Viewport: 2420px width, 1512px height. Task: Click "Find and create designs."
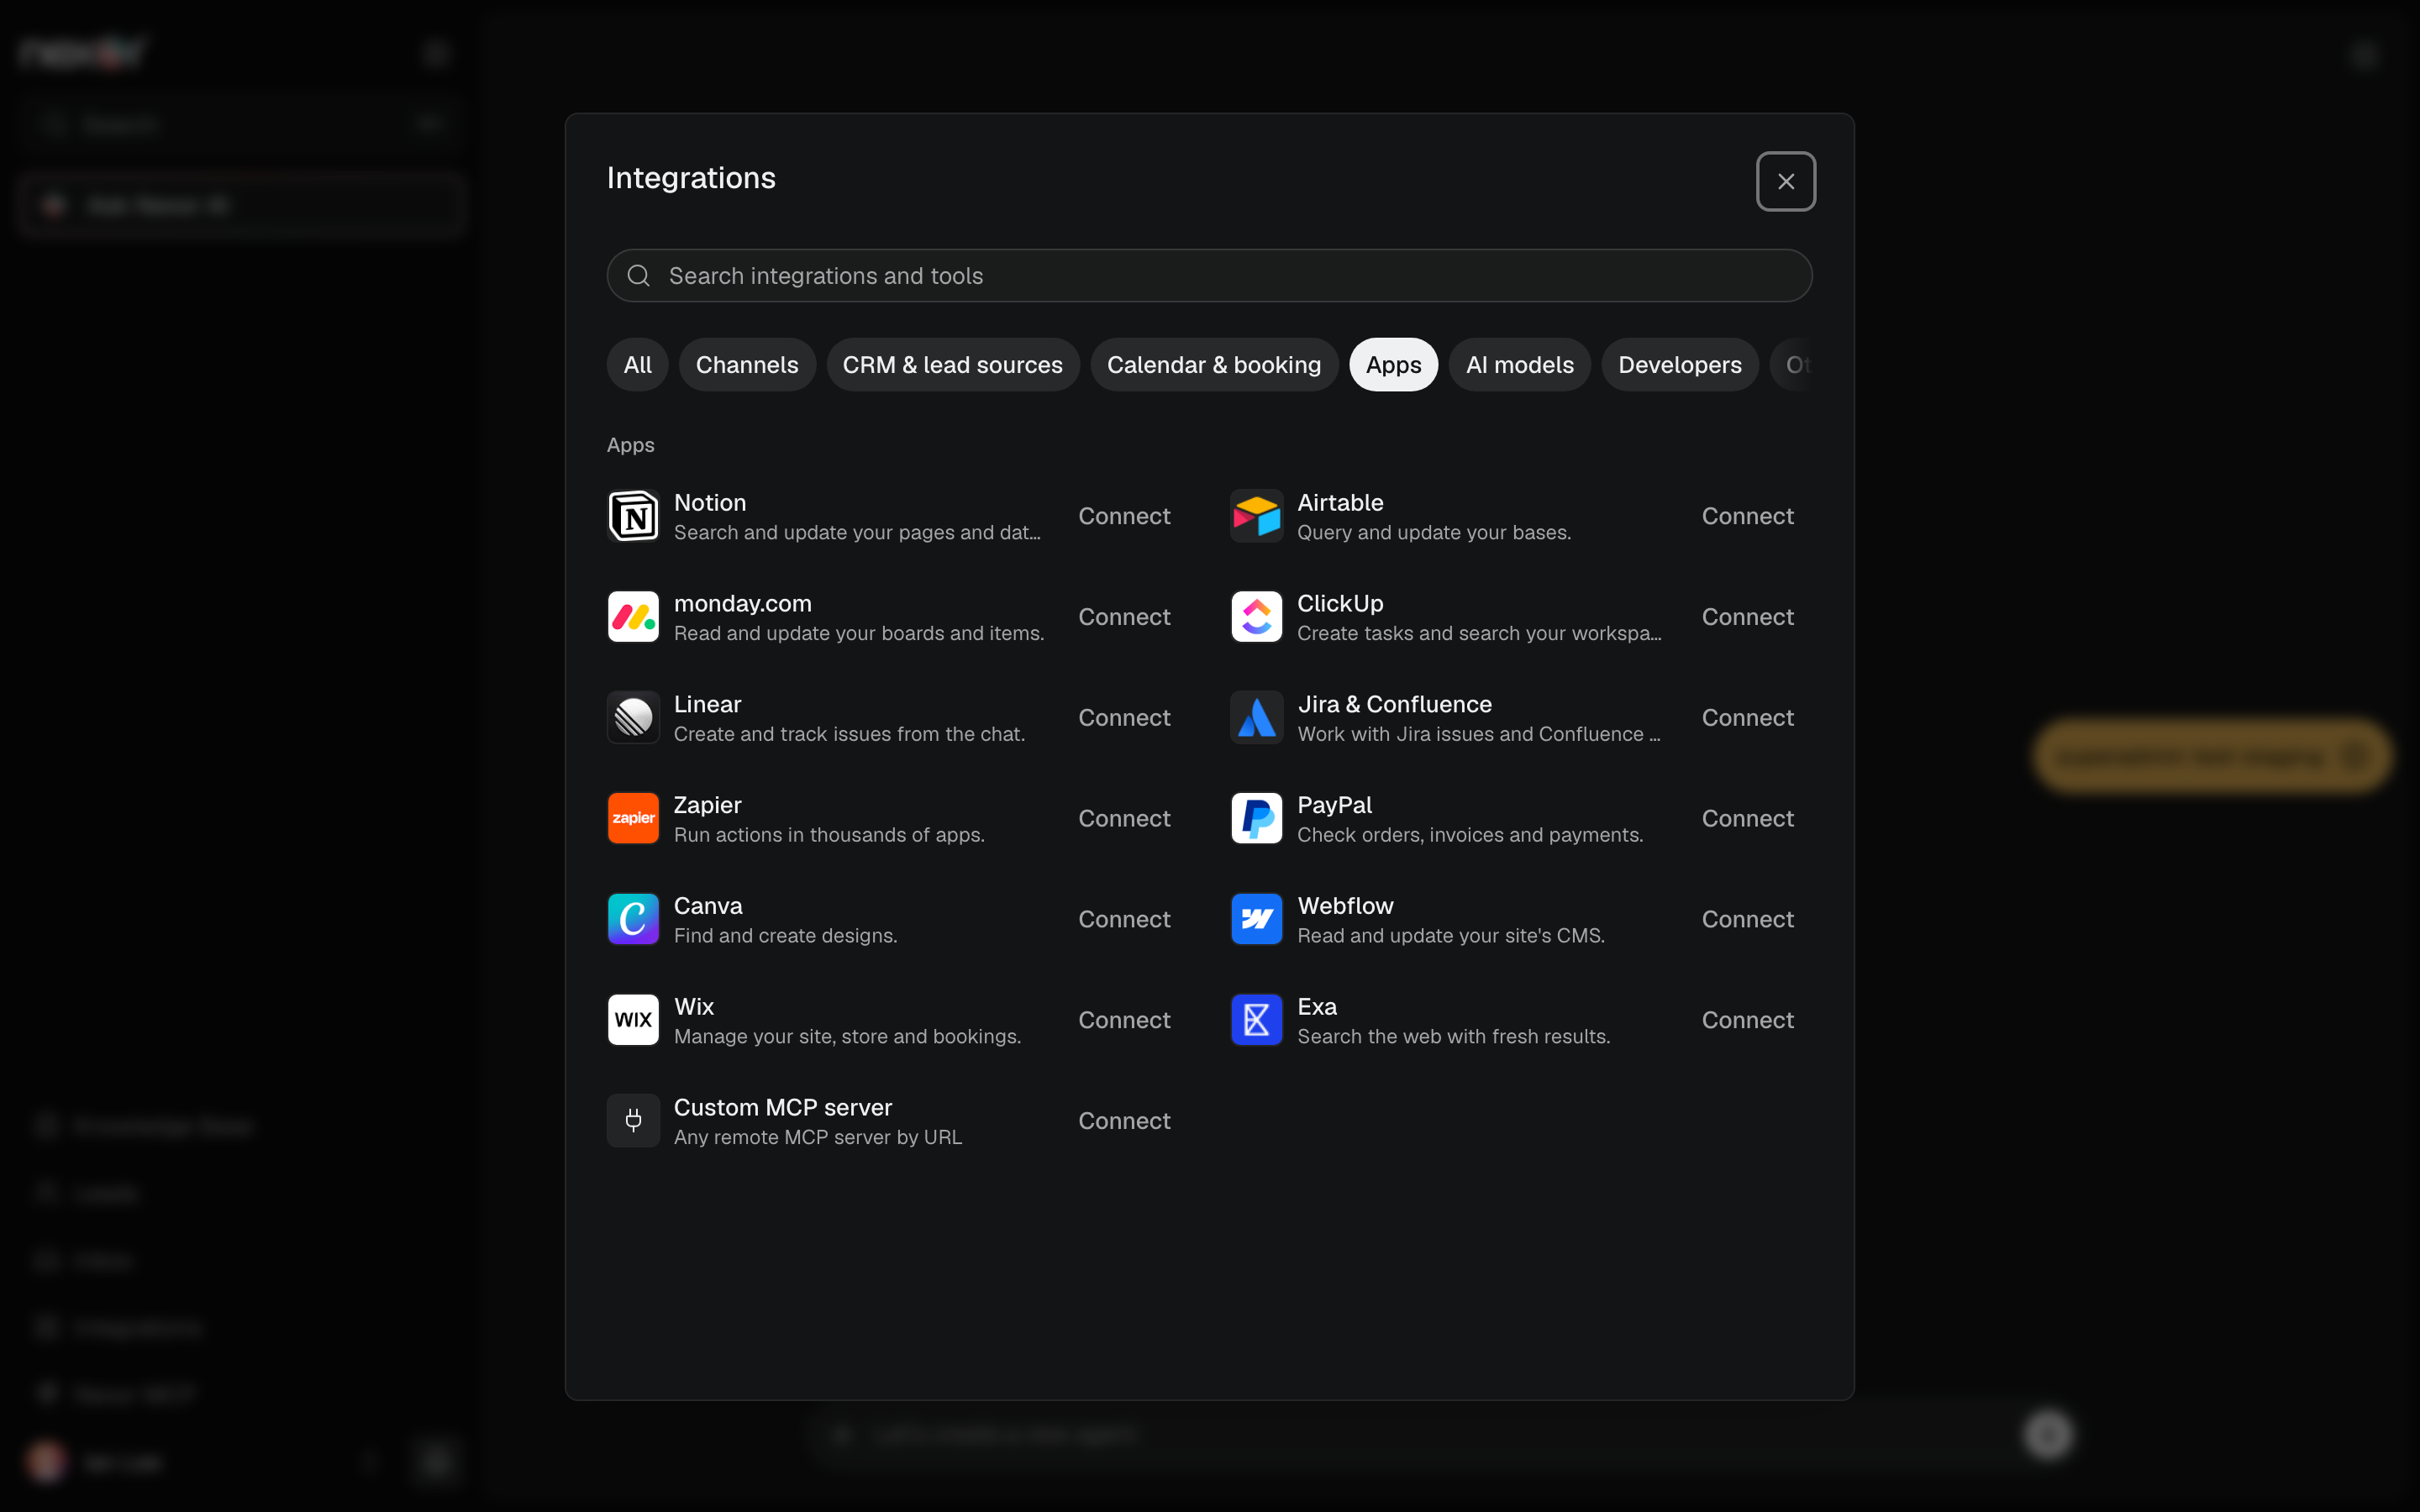(x=785, y=936)
